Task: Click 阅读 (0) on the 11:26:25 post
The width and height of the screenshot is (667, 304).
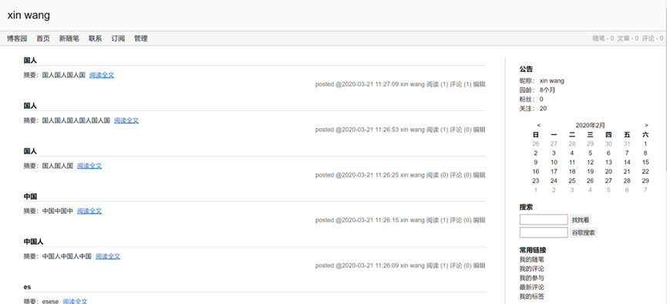Action: (x=437, y=175)
